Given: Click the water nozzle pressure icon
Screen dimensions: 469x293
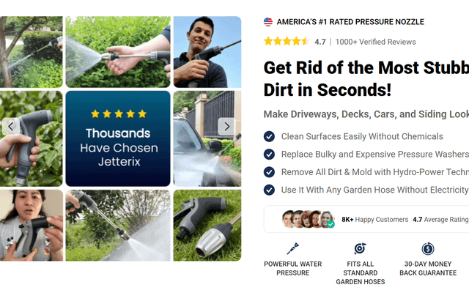Looking at the screenshot, I should [293, 249].
